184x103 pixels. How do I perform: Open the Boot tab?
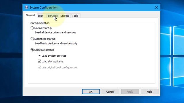point(40,16)
